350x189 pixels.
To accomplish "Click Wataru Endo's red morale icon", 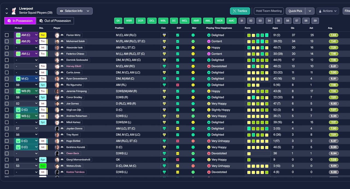I will click(x=193, y=166).
